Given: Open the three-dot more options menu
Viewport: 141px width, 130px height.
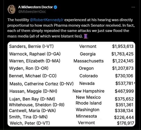Looking at the screenshot, I should 133,7.
